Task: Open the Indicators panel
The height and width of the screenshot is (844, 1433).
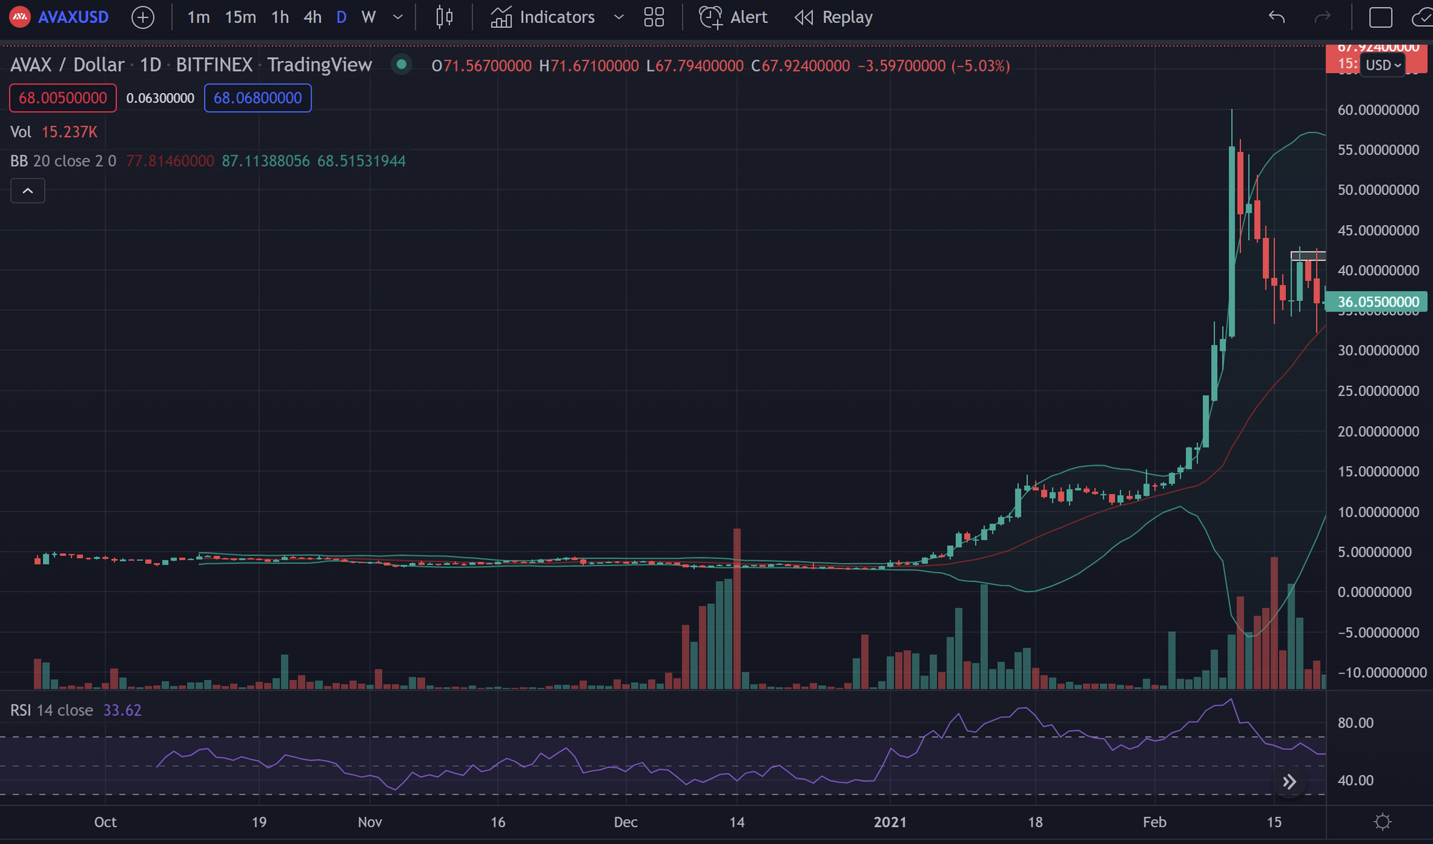Action: 543,17
